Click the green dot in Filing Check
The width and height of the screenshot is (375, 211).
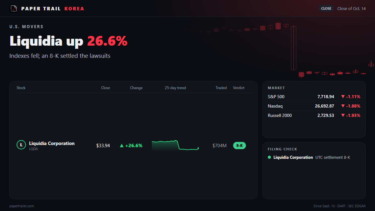(x=269, y=158)
